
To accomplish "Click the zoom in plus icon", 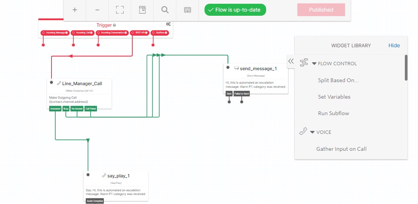I will click(x=75, y=10).
